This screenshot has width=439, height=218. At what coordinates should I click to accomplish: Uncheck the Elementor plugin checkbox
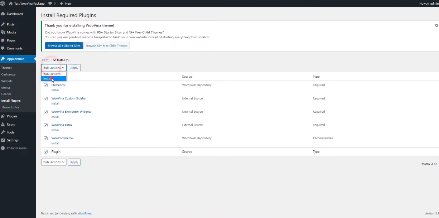pyautogui.click(x=45, y=85)
